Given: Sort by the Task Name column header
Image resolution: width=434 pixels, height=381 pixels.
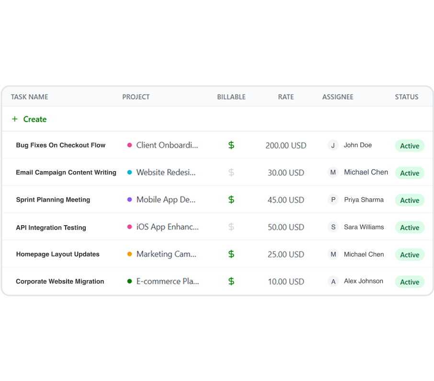Looking at the screenshot, I should pos(30,97).
